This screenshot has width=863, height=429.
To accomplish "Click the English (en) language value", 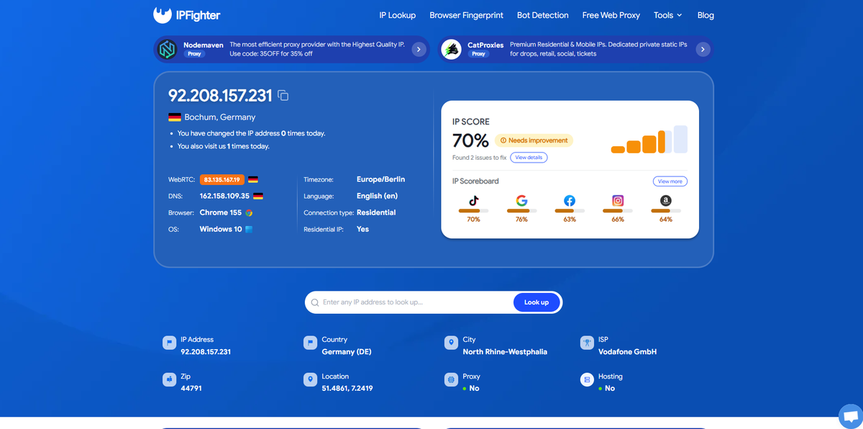I will [x=377, y=196].
